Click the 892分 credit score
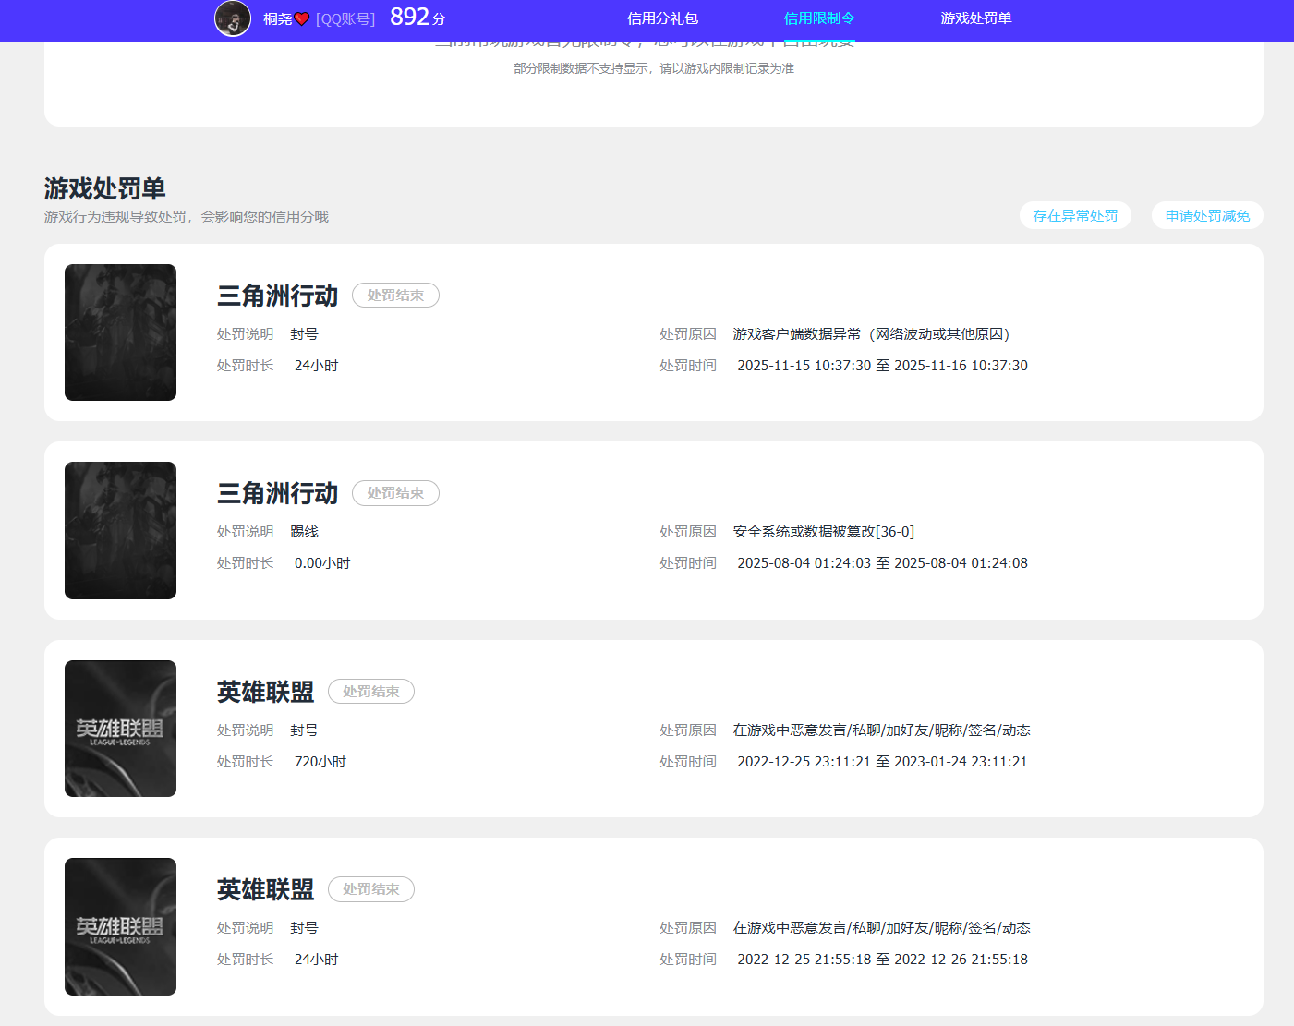Screen dimensions: 1294x1026 pyautogui.click(x=416, y=16)
